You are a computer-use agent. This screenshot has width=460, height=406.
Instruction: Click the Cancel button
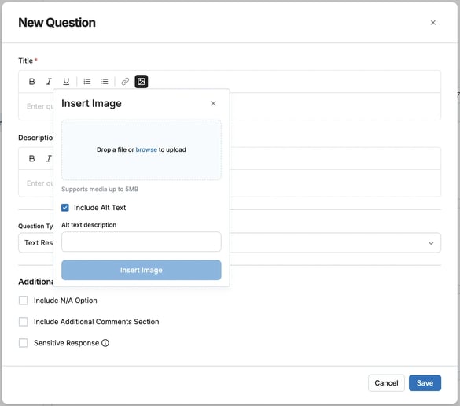[386, 383]
